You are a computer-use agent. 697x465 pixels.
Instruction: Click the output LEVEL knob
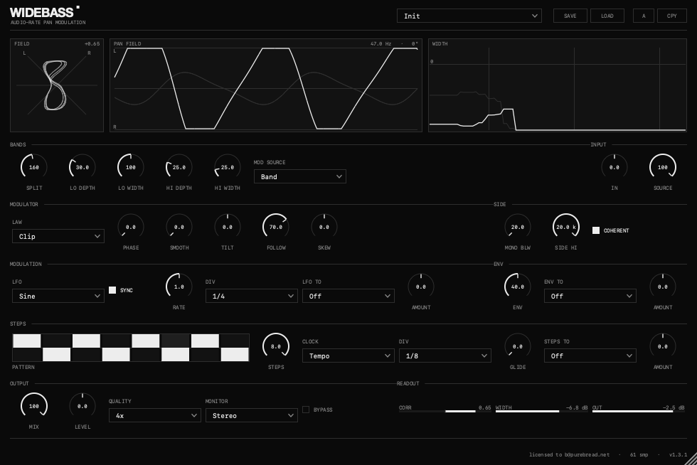[x=83, y=406]
